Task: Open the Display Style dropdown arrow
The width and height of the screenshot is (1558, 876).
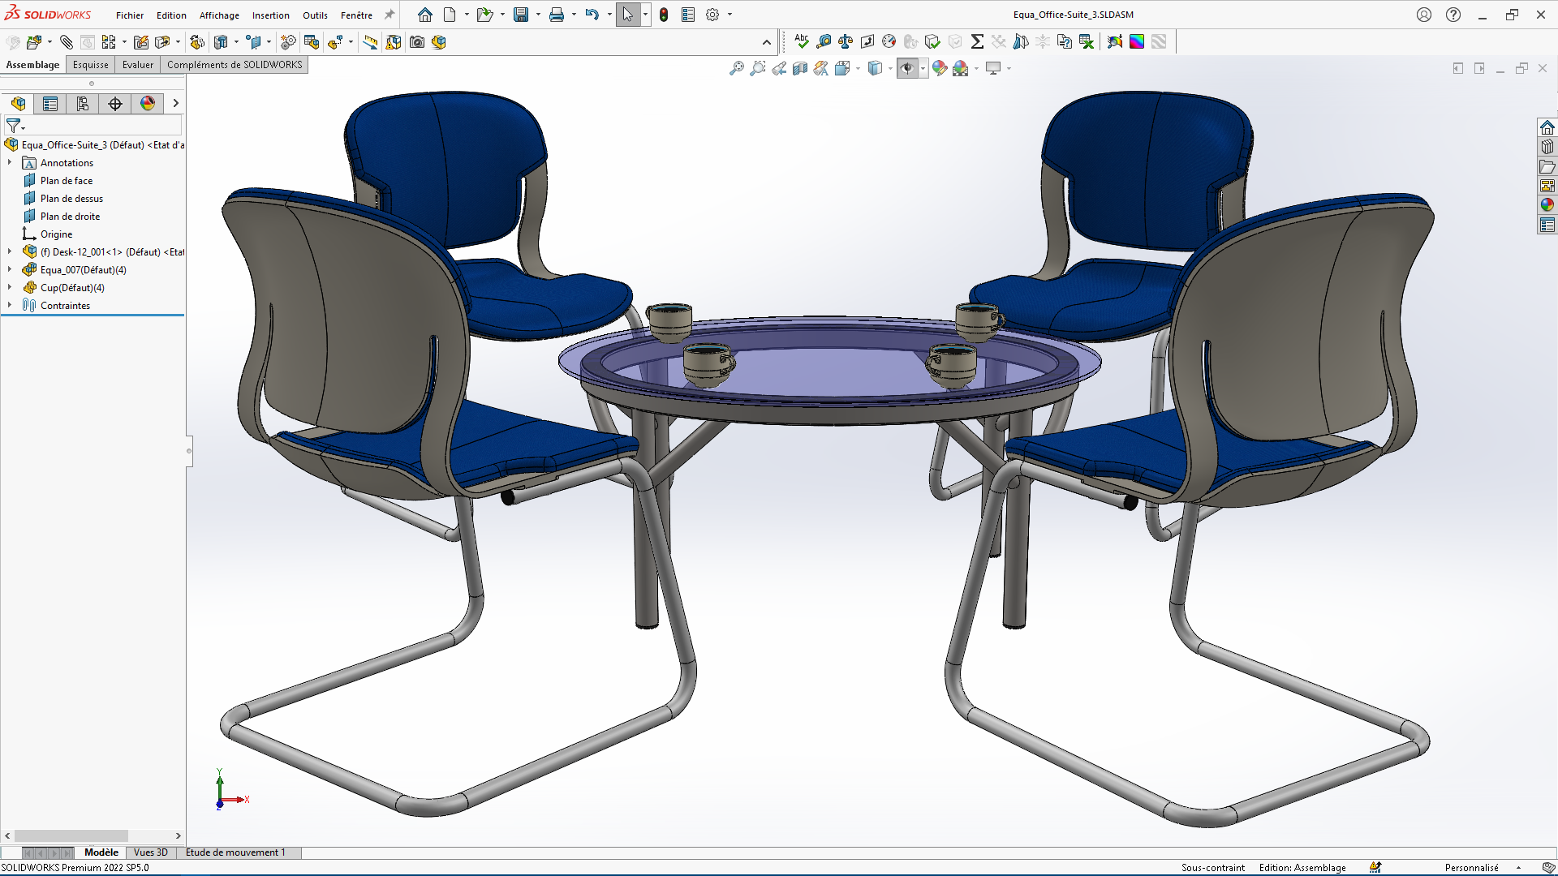Action: tap(890, 69)
